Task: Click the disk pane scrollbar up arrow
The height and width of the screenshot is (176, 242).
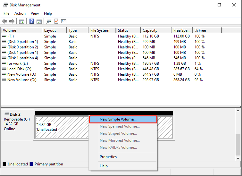Action: [238, 111]
